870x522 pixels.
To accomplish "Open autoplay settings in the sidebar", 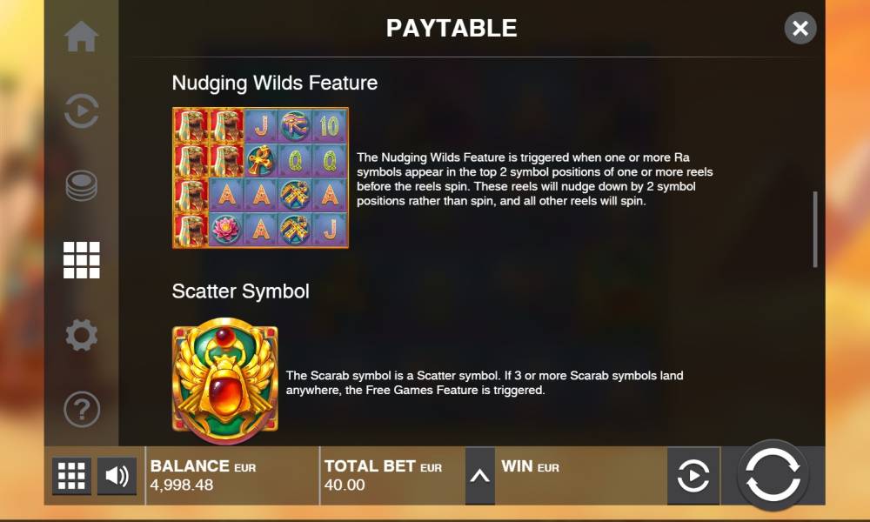I will (82, 111).
